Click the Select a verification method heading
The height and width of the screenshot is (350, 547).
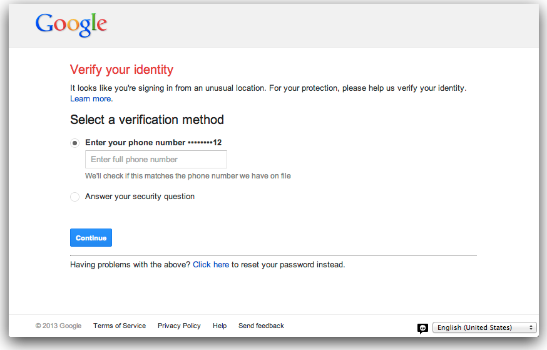(147, 120)
